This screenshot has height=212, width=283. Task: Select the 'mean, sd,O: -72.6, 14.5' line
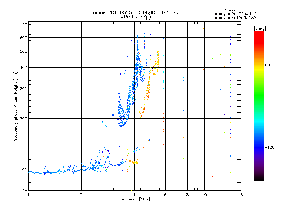coord(236,14)
